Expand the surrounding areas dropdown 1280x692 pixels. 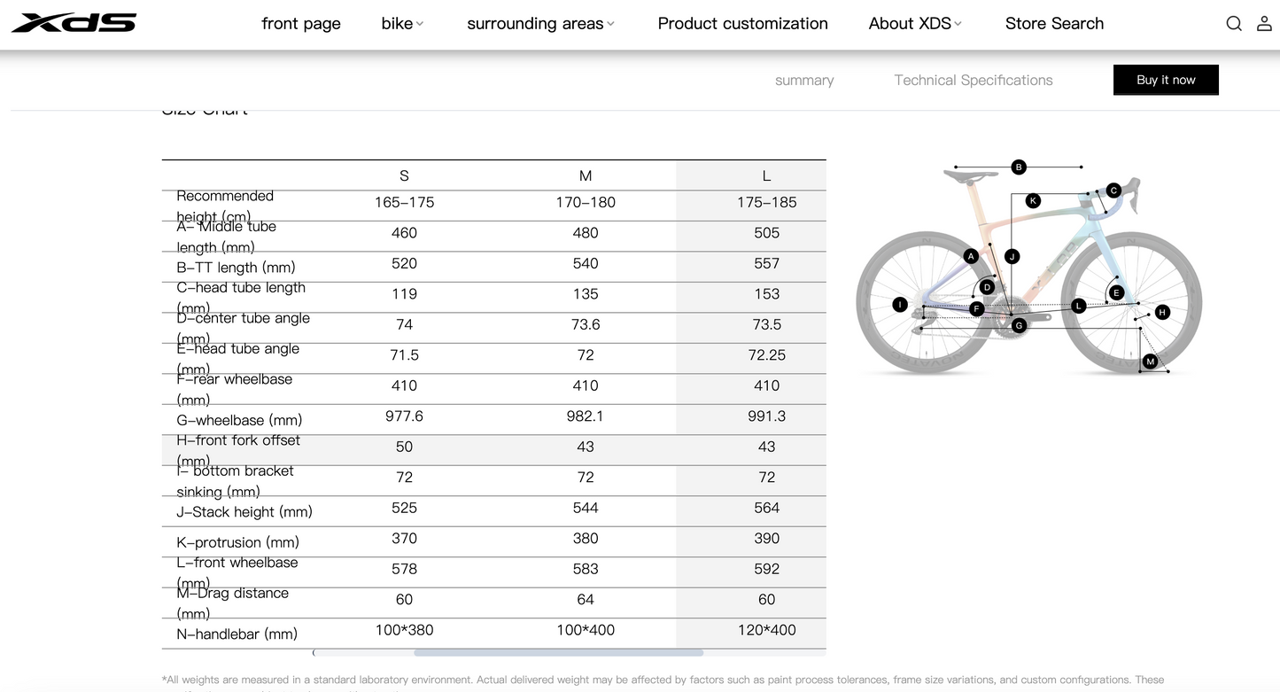[539, 23]
